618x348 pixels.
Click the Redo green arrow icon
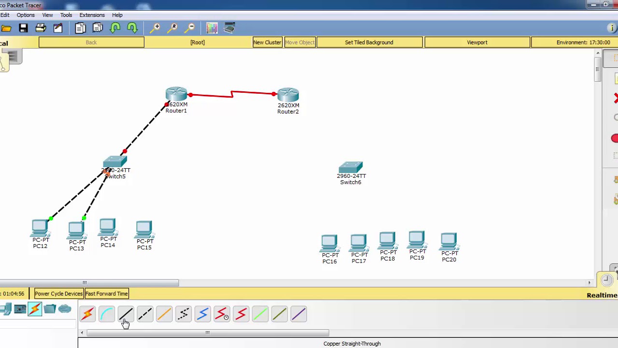pyautogui.click(x=132, y=28)
